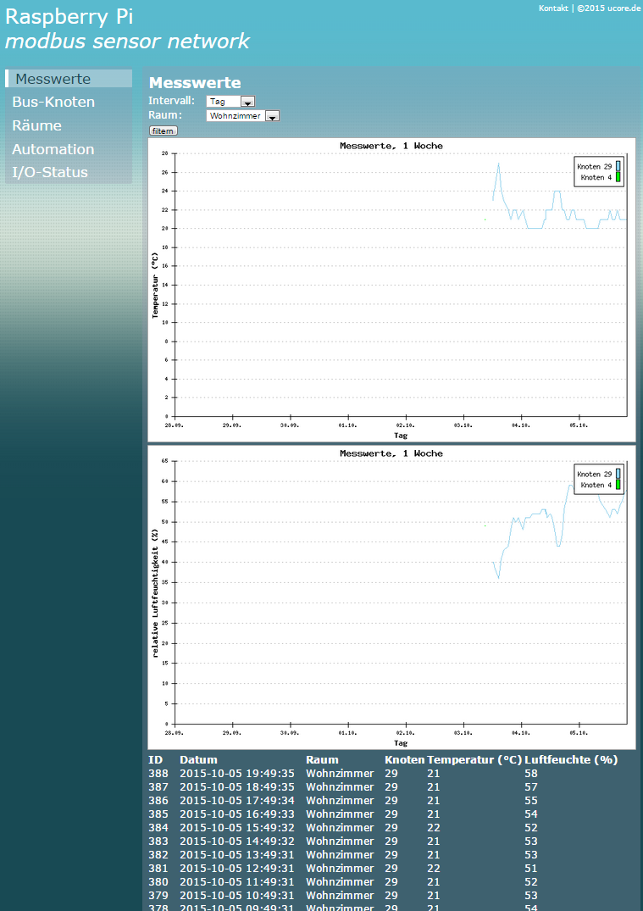The image size is (643, 911).
Task: Click Knoten 4 green swatch in temperature chart legend
Action: 618,177
